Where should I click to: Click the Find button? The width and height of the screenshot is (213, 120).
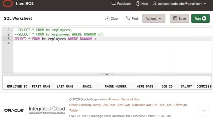click(132, 19)
